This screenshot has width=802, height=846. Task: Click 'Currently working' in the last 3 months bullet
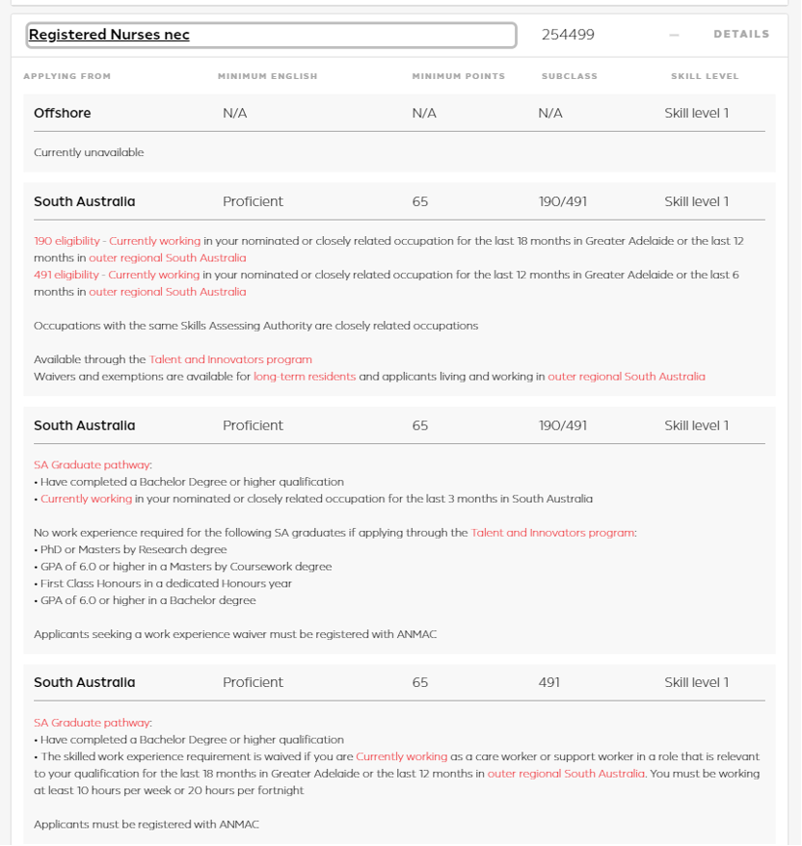[x=86, y=499]
